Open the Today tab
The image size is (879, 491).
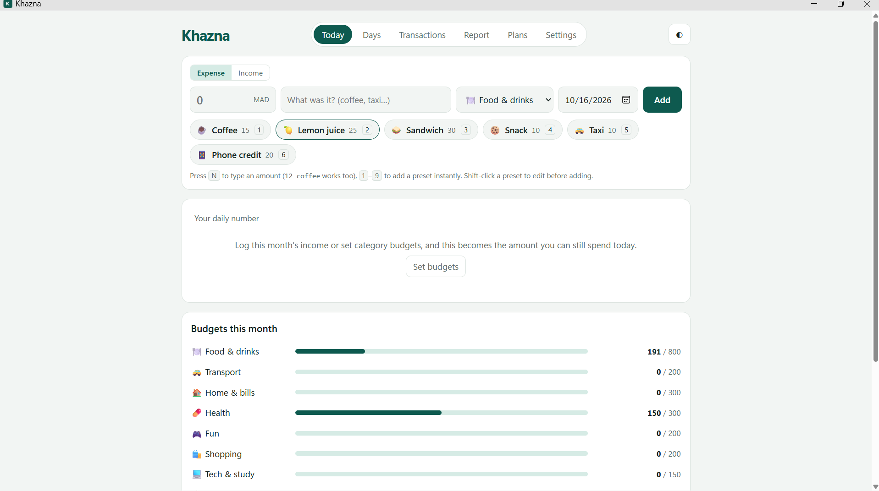click(x=333, y=35)
